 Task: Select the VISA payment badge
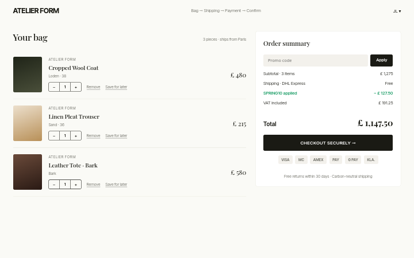pos(285,160)
